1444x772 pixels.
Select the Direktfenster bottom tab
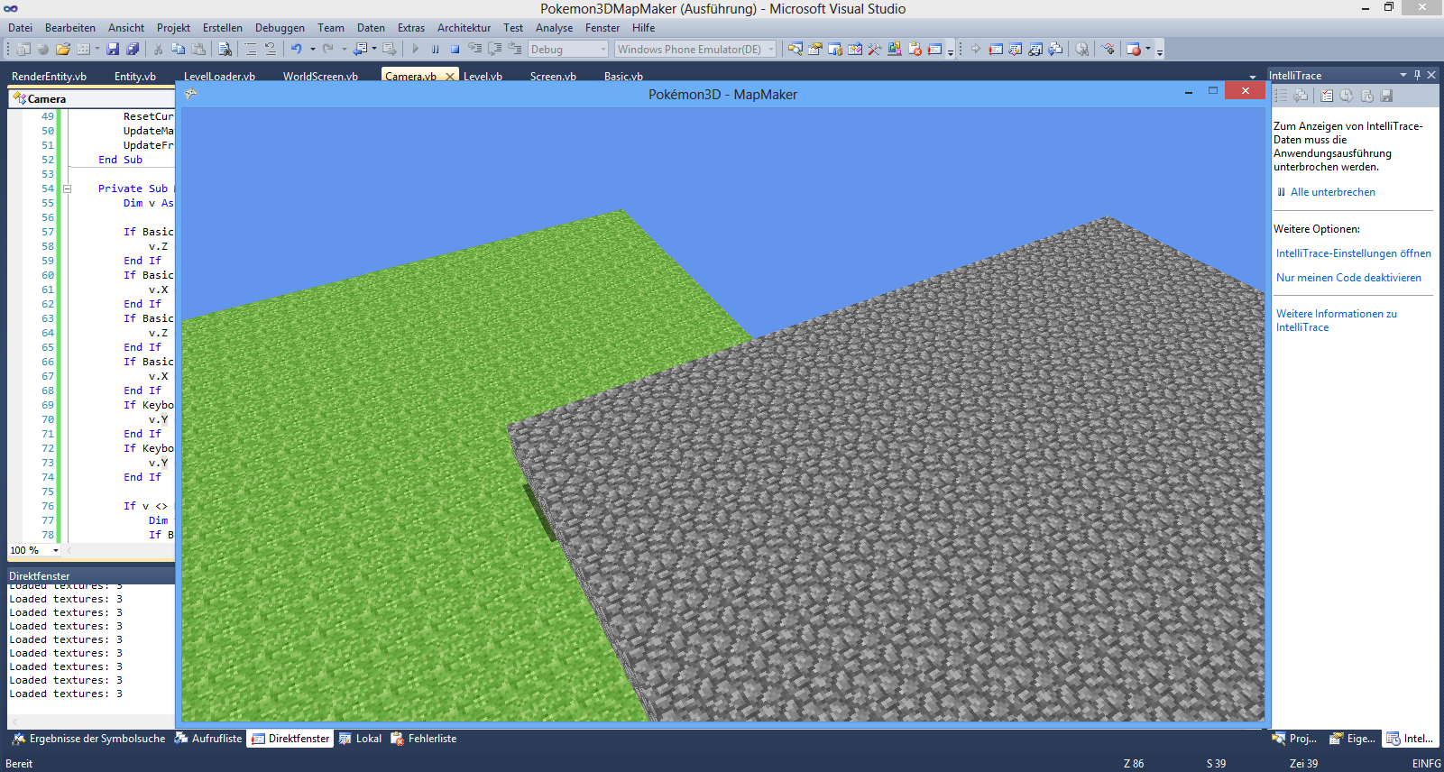point(290,739)
